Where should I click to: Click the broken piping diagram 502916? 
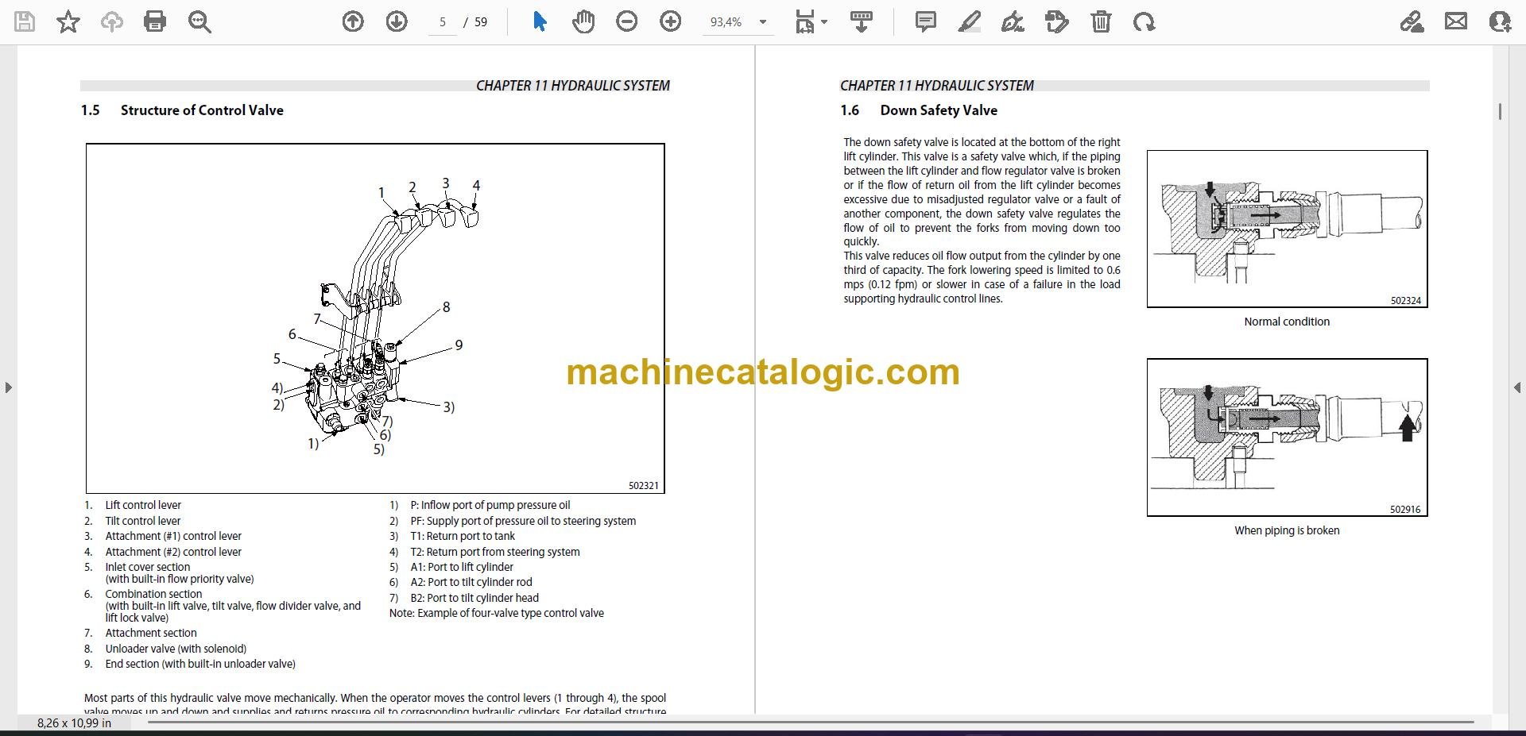click(x=1287, y=437)
